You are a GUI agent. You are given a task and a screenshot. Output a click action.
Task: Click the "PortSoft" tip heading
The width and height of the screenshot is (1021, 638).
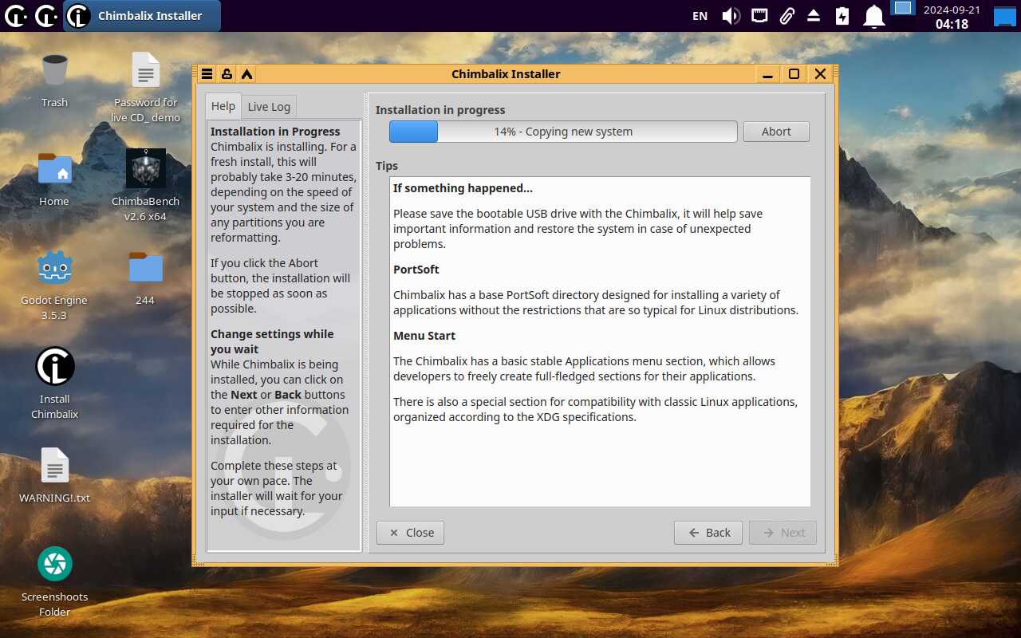416,270
